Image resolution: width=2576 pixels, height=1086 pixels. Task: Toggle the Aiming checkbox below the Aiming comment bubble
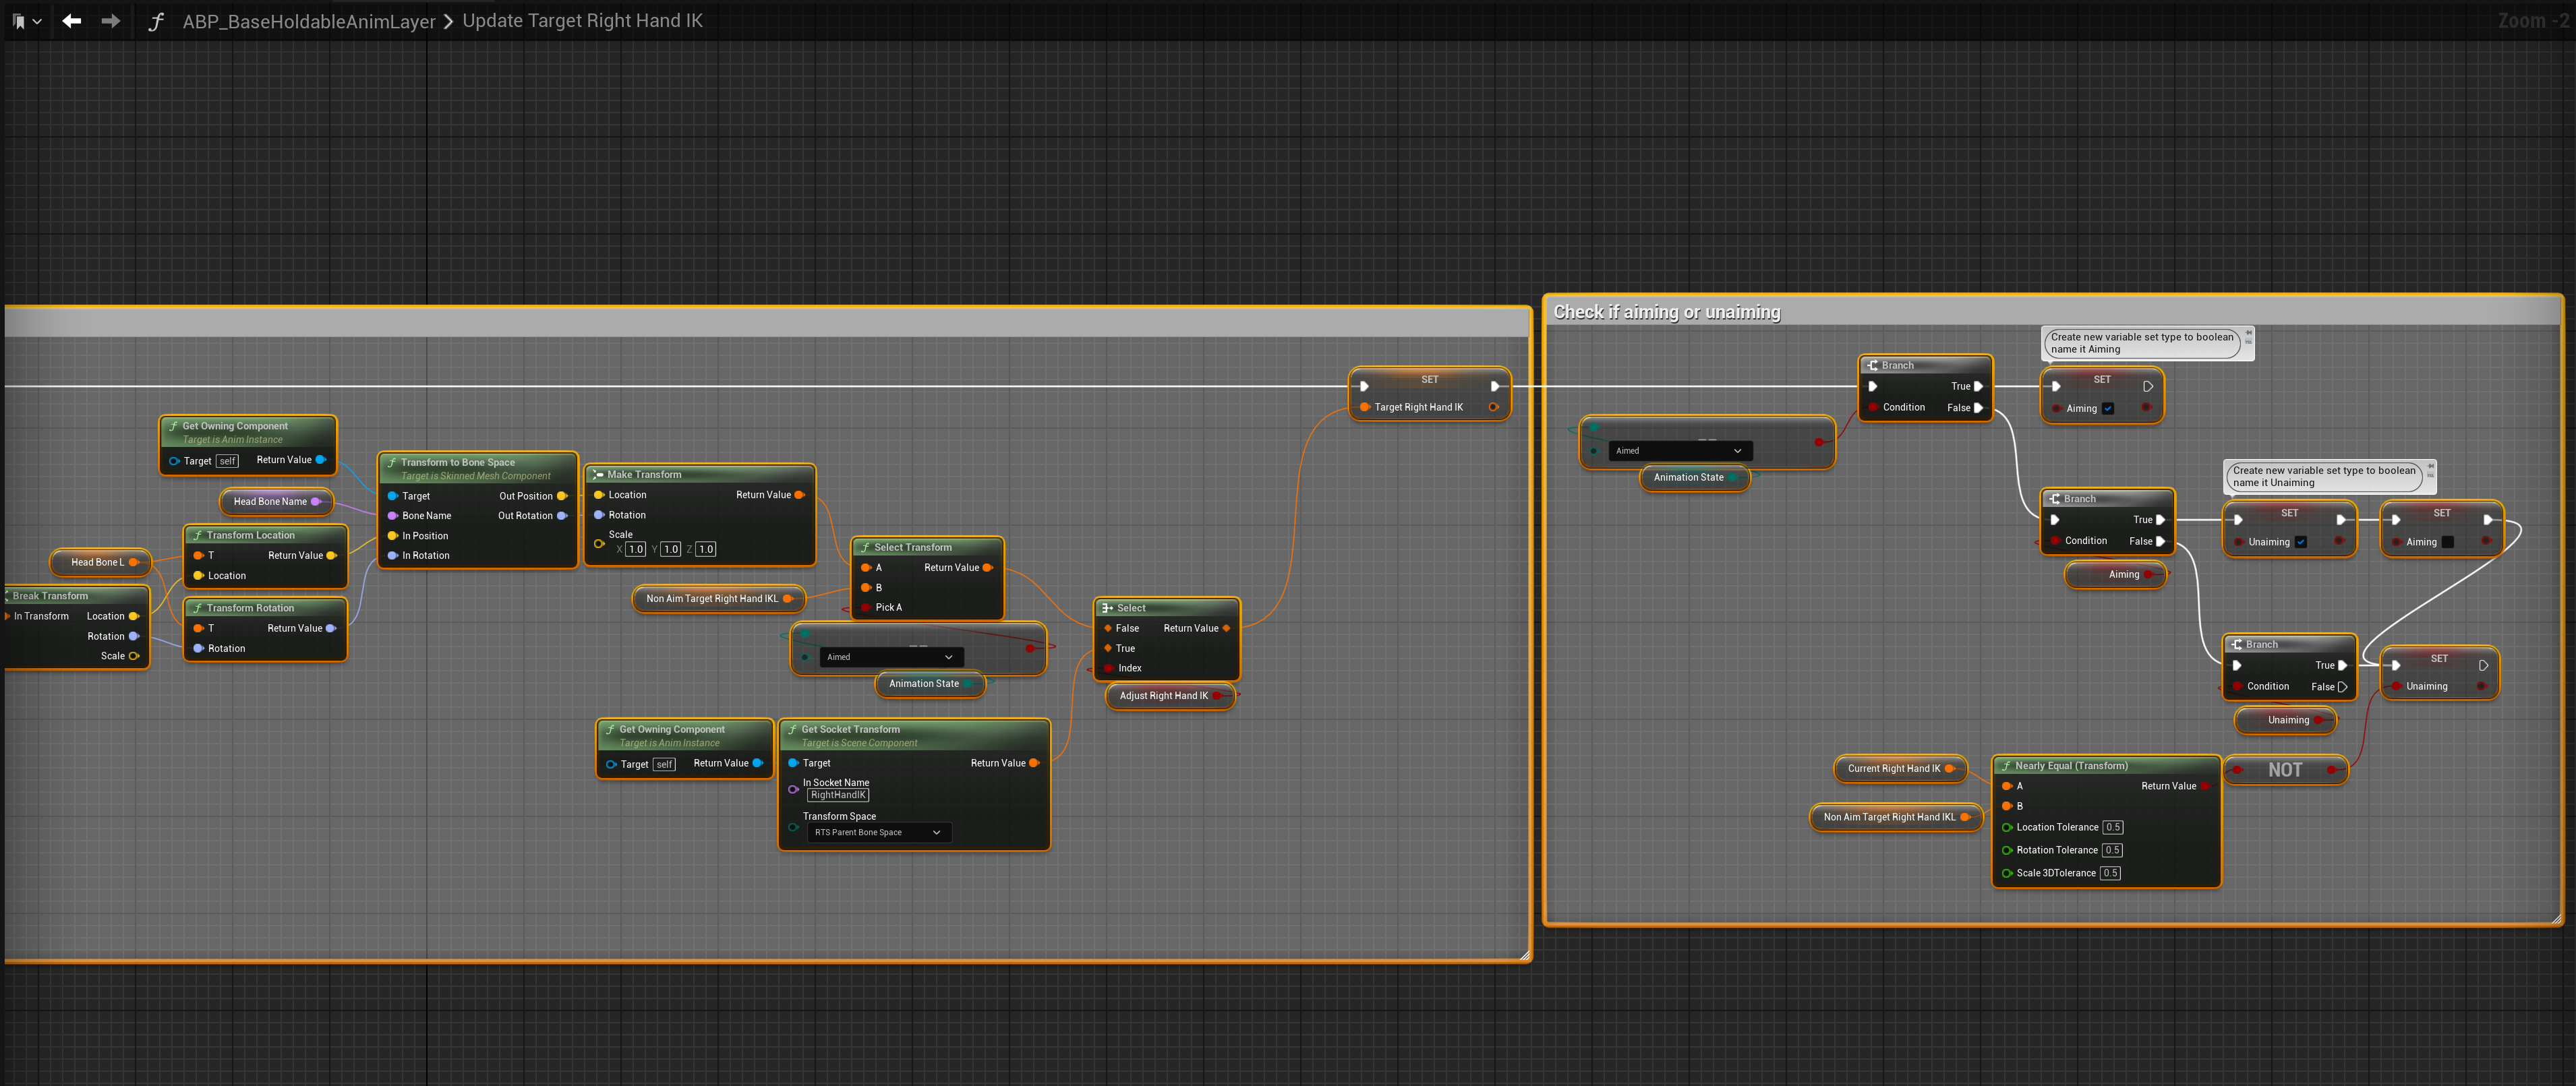(2108, 408)
